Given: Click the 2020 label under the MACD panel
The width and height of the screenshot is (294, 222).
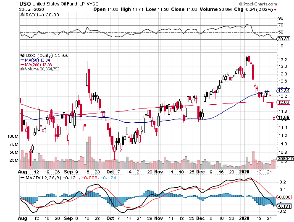Looking at the screenshot, I should click(244, 218).
